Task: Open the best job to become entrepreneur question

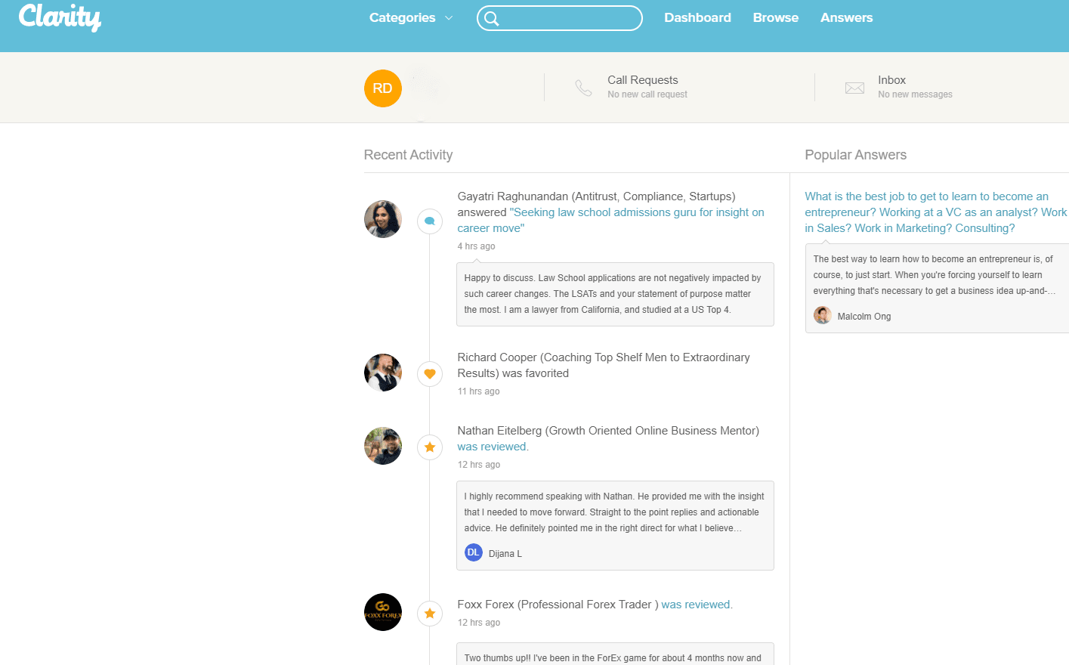Action: coord(936,212)
